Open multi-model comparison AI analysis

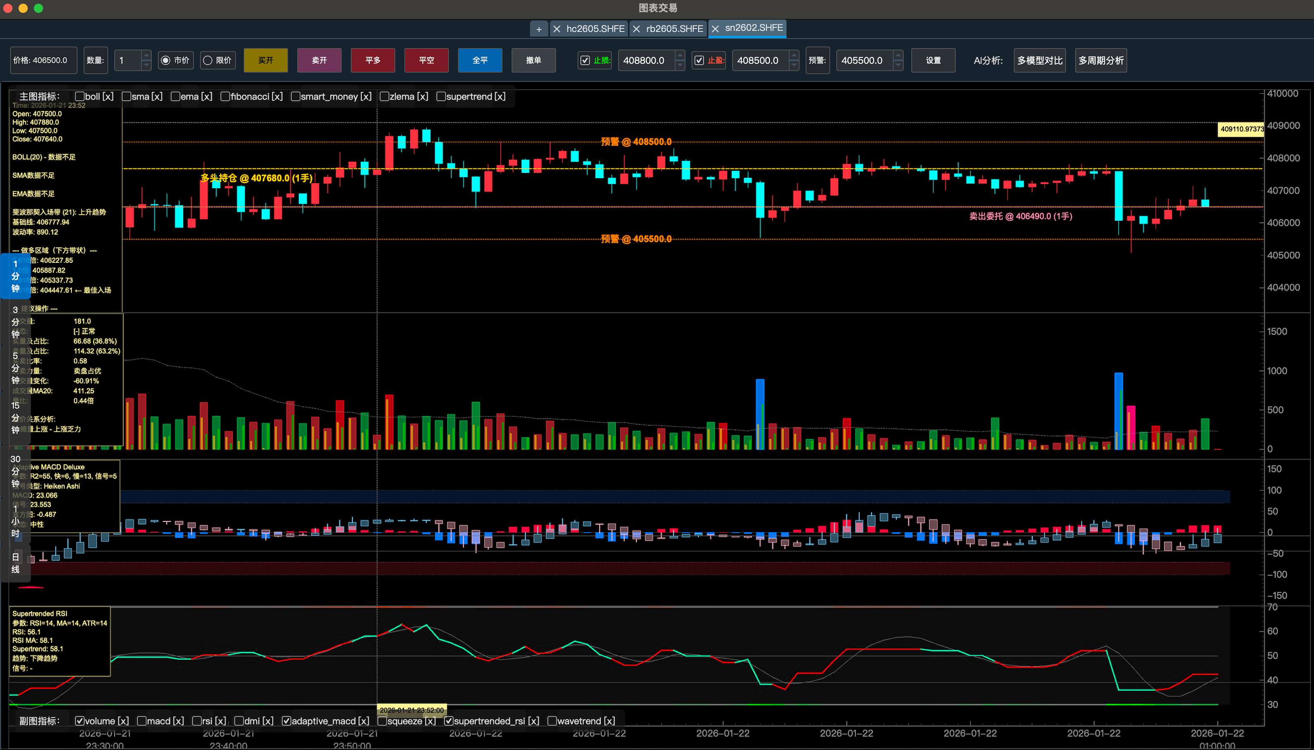(x=1039, y=60)
